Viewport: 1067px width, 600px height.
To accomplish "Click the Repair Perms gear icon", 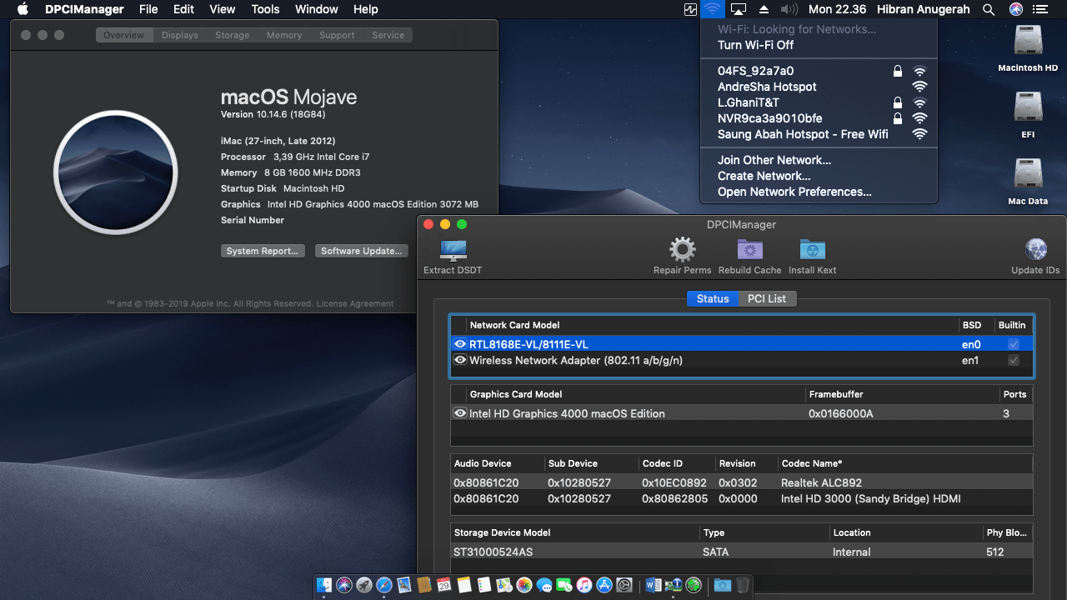I will tap(682, 249).
